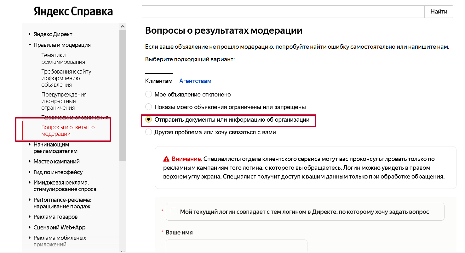Open Сценарий Web+App link text
The image size is (465, 253).
pyautogui.click(x=60, y=228)
